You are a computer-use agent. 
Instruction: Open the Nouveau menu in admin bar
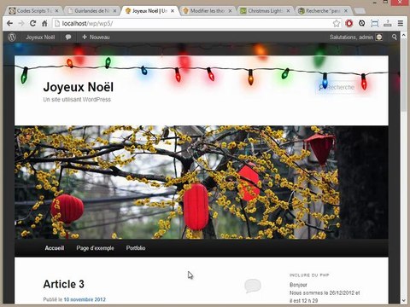(96, 38)
